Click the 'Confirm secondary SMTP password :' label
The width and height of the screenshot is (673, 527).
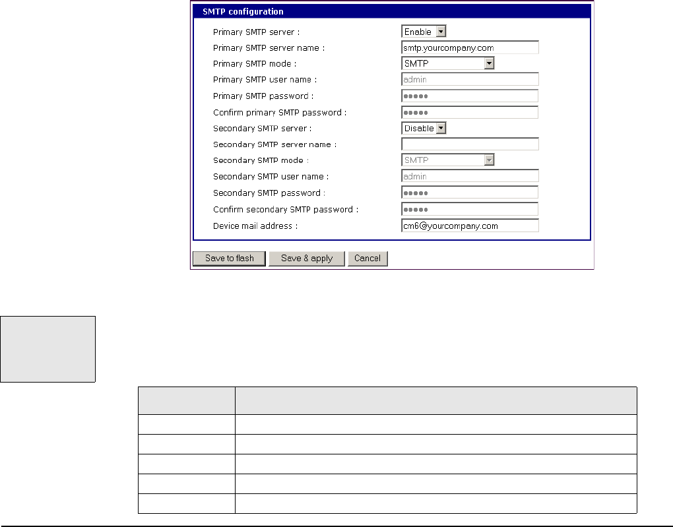(286, 210)
